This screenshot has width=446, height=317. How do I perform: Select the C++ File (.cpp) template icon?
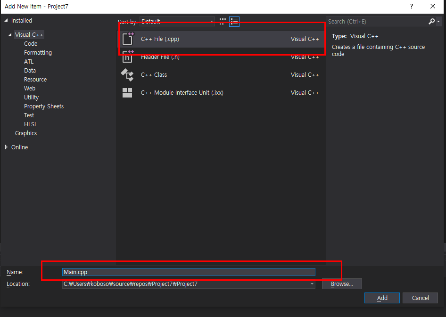tap(127, 39)
